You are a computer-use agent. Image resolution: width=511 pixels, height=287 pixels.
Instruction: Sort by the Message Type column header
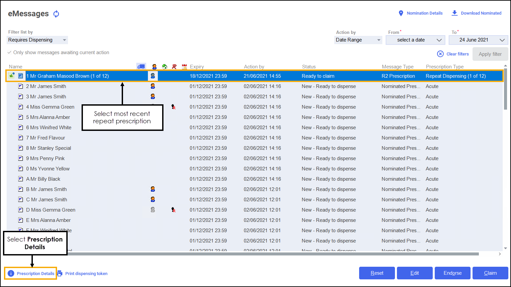tap(398, 67)
